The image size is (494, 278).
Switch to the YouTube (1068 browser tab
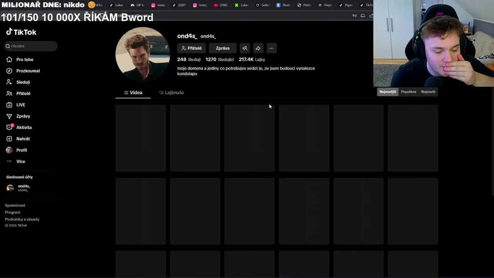pyautogui.click(x=221, y=5)
